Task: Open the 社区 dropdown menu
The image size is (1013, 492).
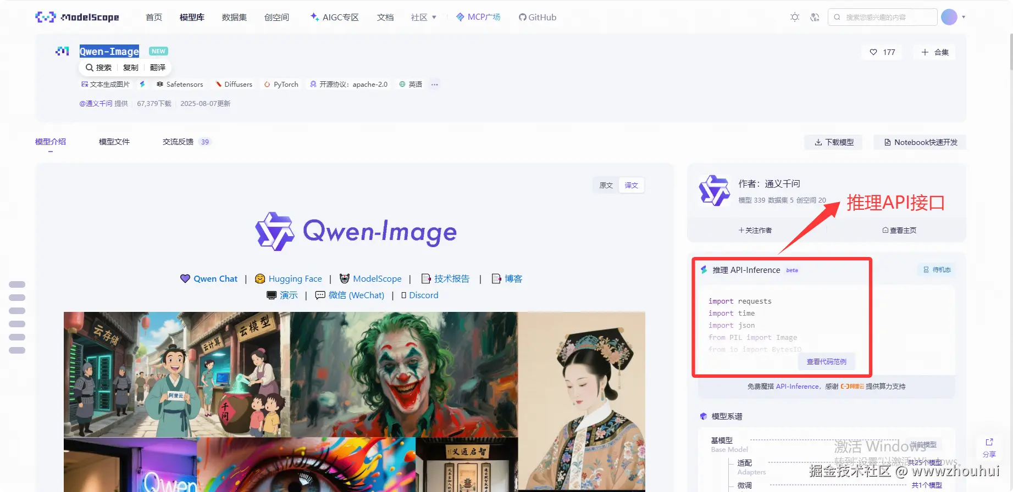Action: 424,17
